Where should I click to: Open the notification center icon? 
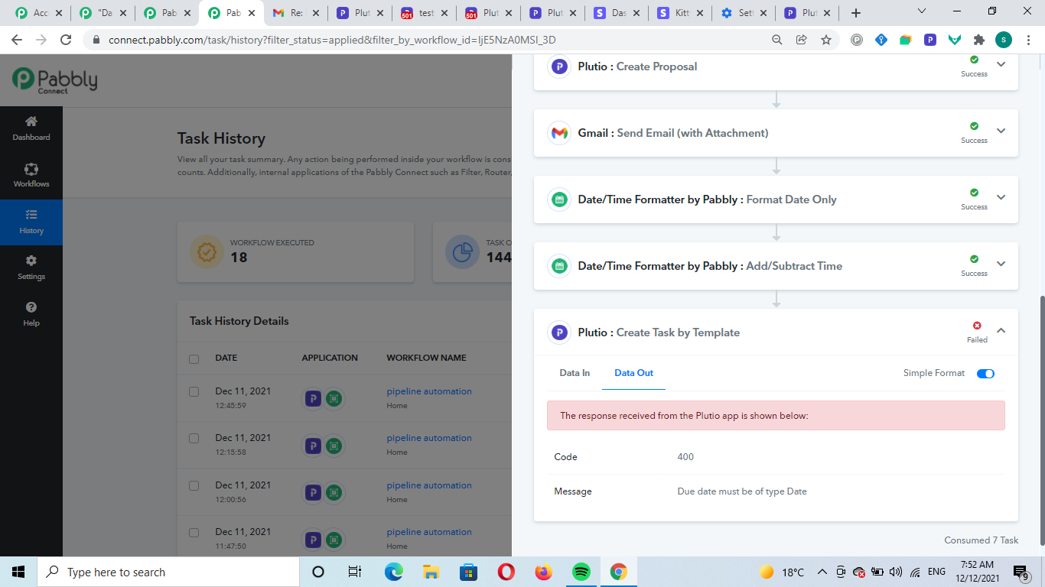tap(1021, 572)
